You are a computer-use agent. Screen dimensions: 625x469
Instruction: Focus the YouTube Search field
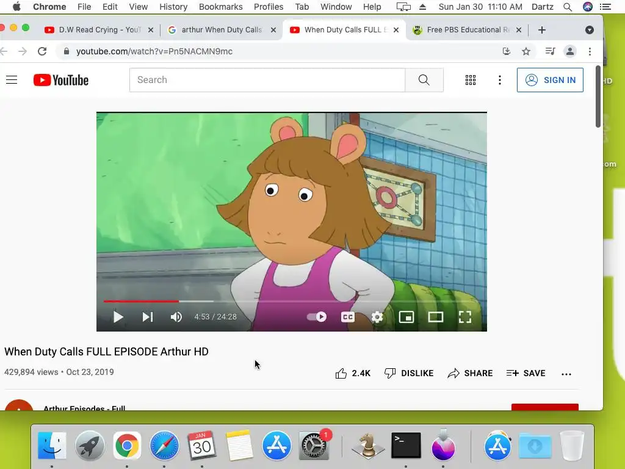pyautogui.click(x=267, y=80)
